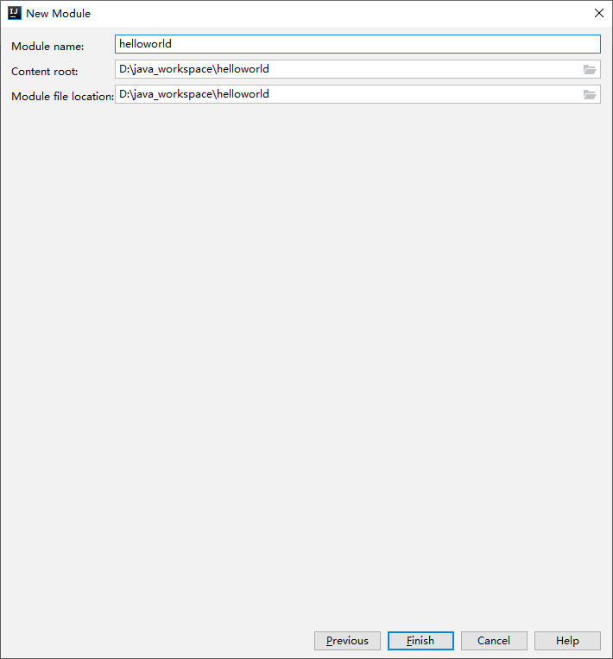Close the New Module dialog
Screen dimensions: 613x659
[x=598, y=13]
